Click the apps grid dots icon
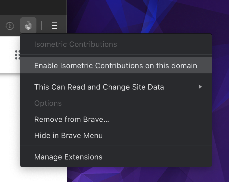The width and height of the screenshot is (229, 182). coord(18,55)
